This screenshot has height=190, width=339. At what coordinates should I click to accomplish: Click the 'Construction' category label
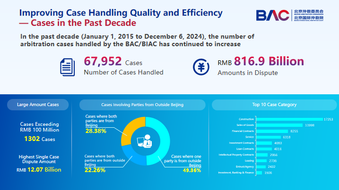click(246, 119)
